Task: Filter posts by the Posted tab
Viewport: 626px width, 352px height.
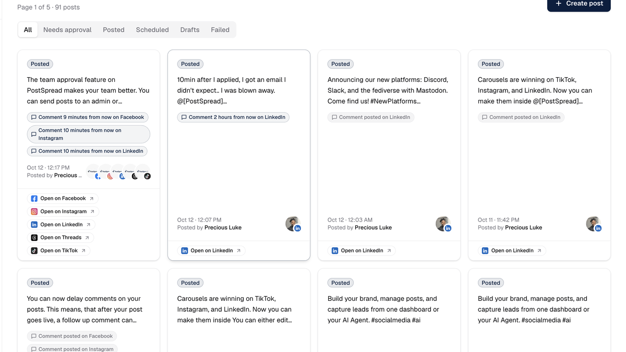Action: point(114,30)
